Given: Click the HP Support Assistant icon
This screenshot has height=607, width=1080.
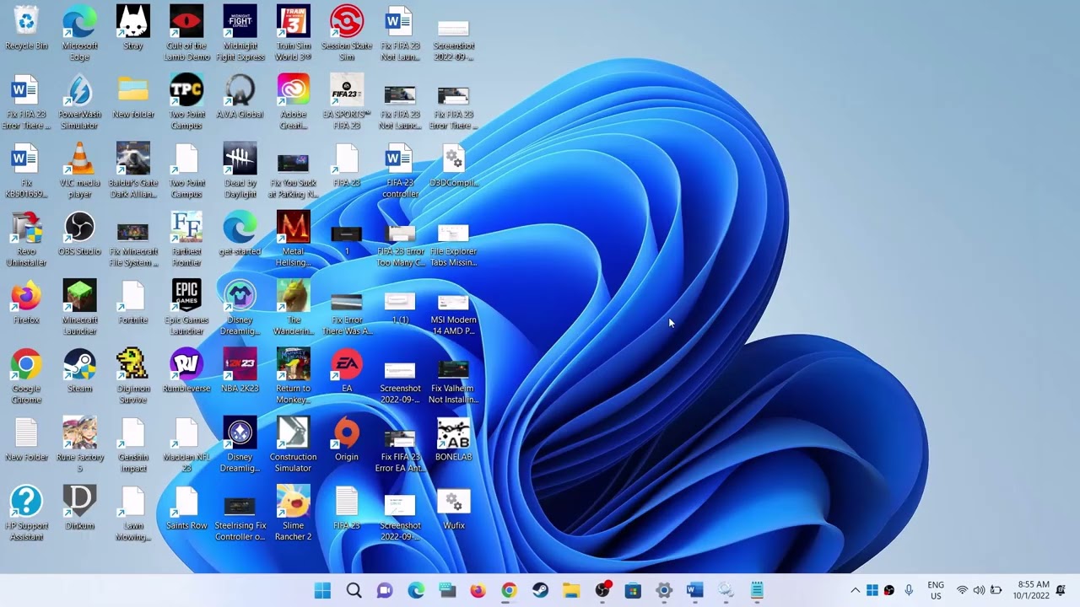Looking at the screenshot, I should click(26, 513).
